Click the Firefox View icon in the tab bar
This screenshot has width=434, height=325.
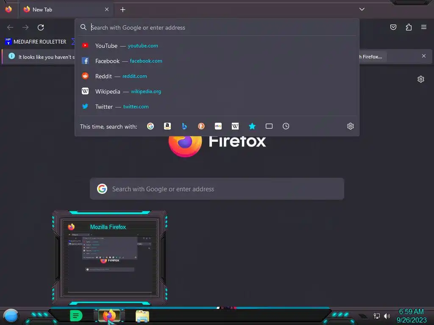coord(8,9)
